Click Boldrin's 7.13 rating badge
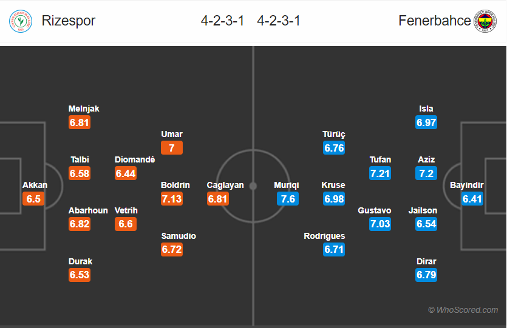This screenshot has height=328, width=507. click(172, 199)
